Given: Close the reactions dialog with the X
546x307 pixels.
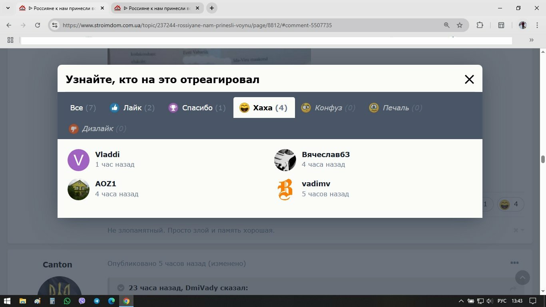Looking at the screenshot, I should point(469,79).
